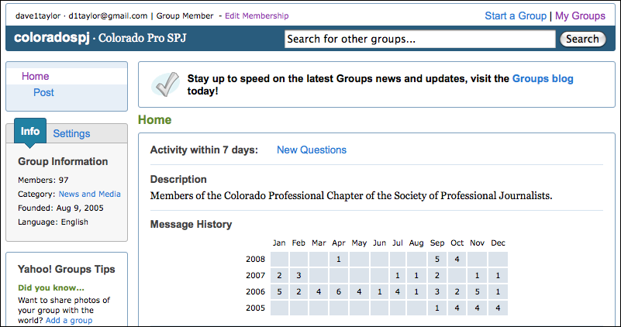Click the 2006 year row label
The height and width of the screenshot is (327, 621).
[255, 292]
